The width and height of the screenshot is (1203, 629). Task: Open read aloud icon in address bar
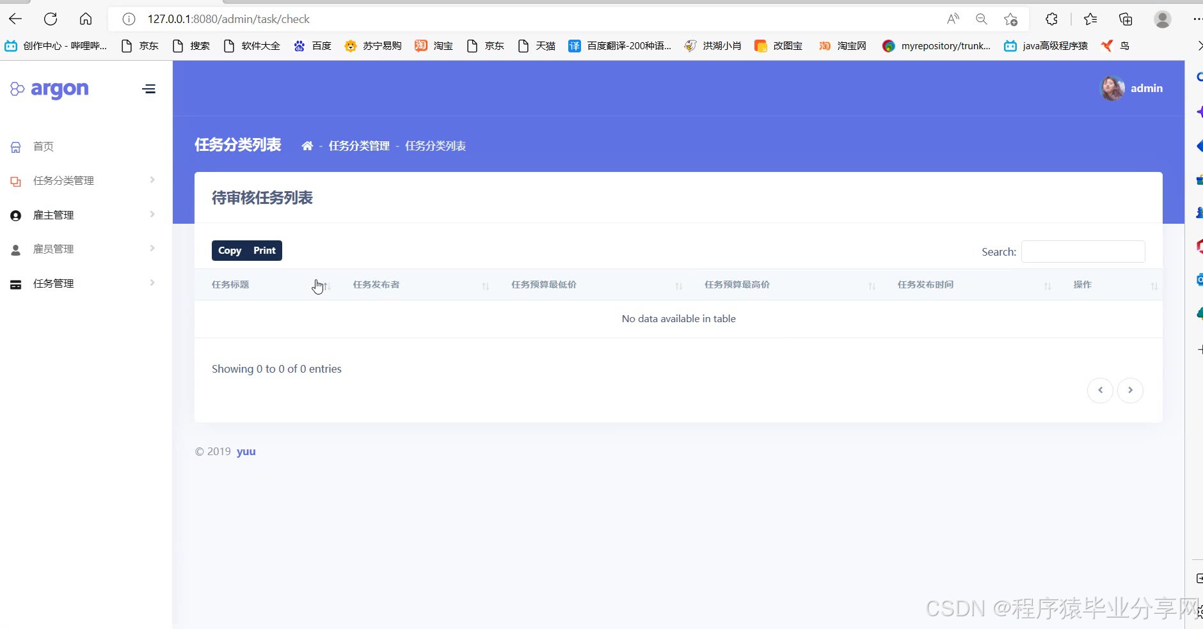[x=953, y=19]
